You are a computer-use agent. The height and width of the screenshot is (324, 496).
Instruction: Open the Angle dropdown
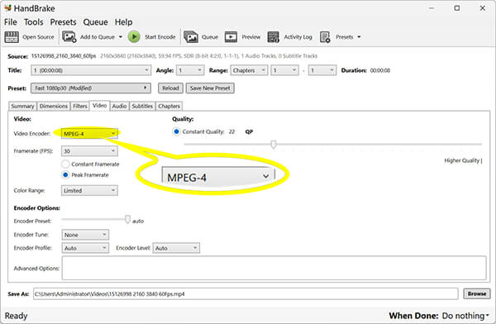190,70
